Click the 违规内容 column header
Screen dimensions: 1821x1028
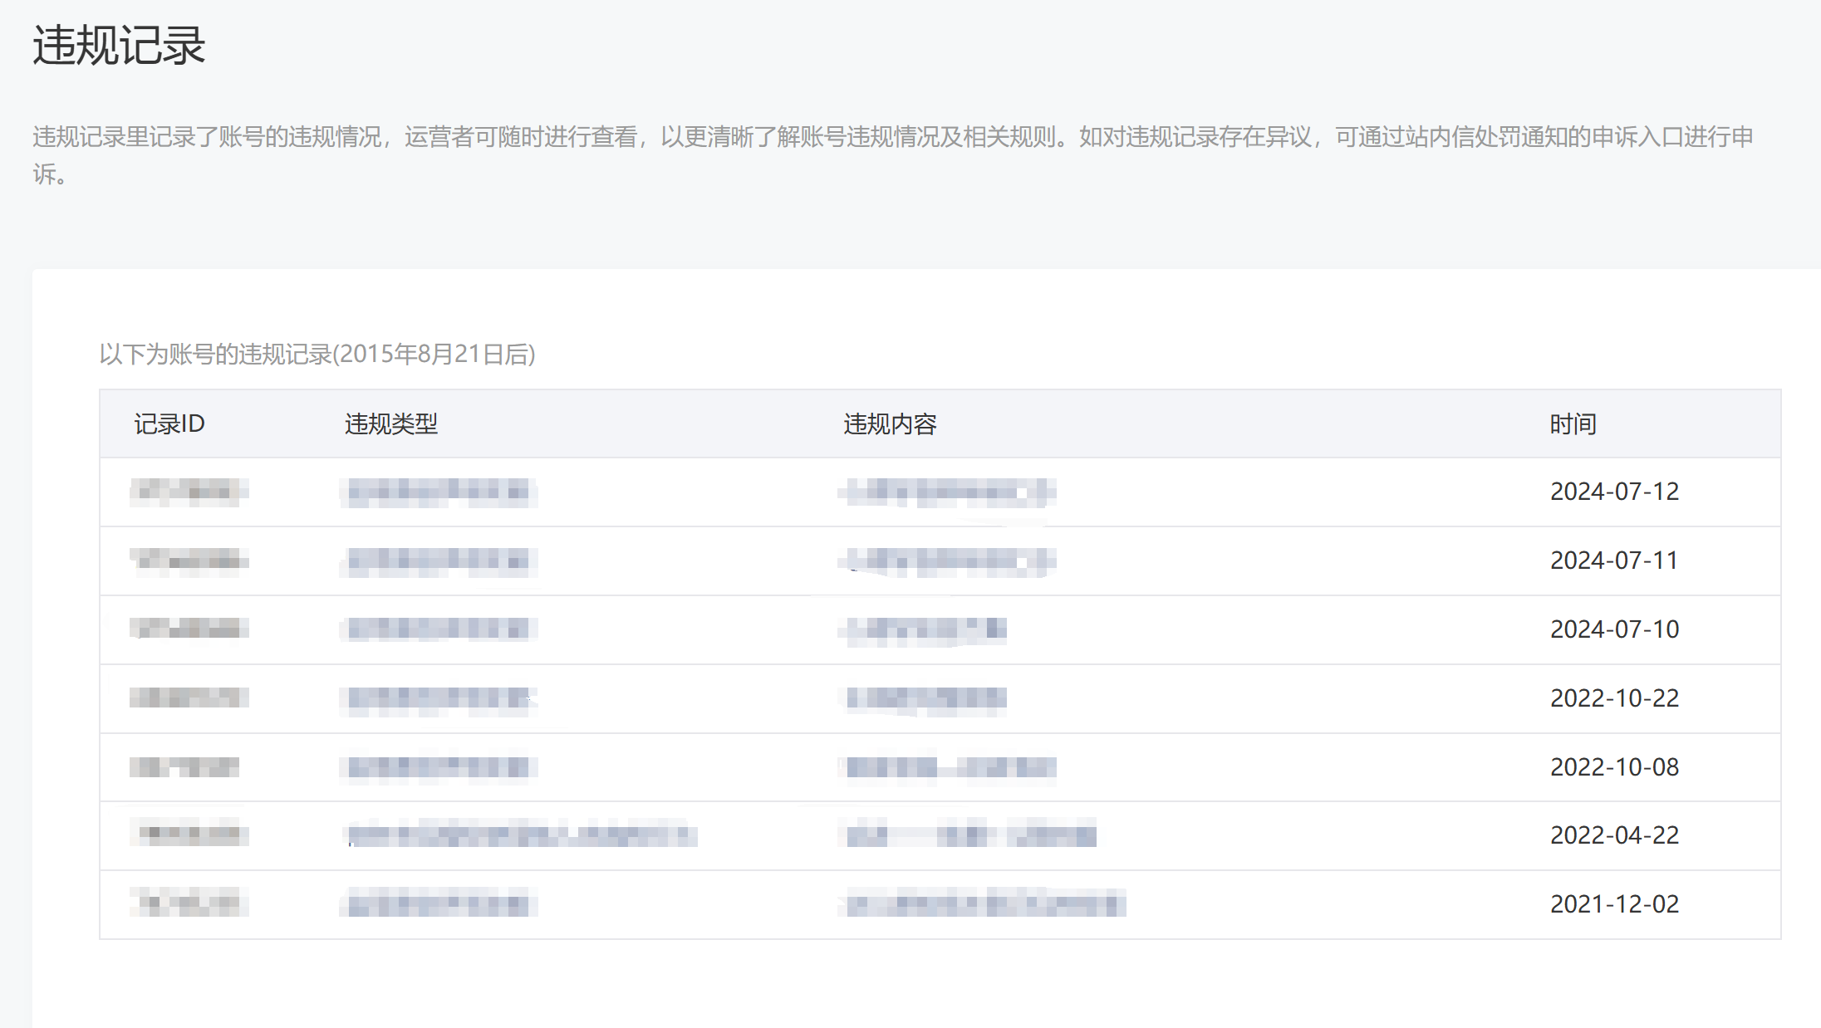coord(890,424)
